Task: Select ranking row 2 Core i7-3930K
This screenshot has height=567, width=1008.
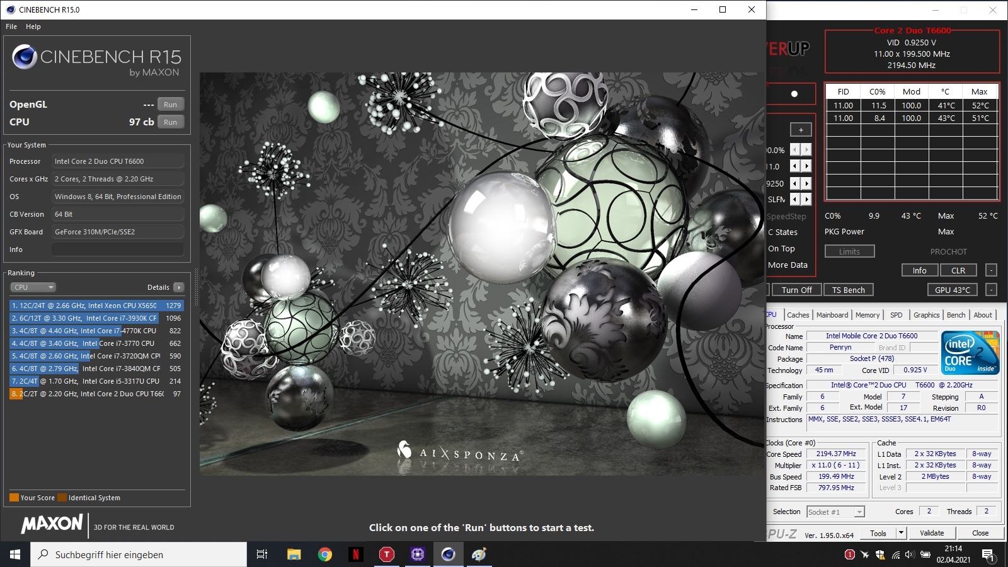Action: (x=96, y=318)
